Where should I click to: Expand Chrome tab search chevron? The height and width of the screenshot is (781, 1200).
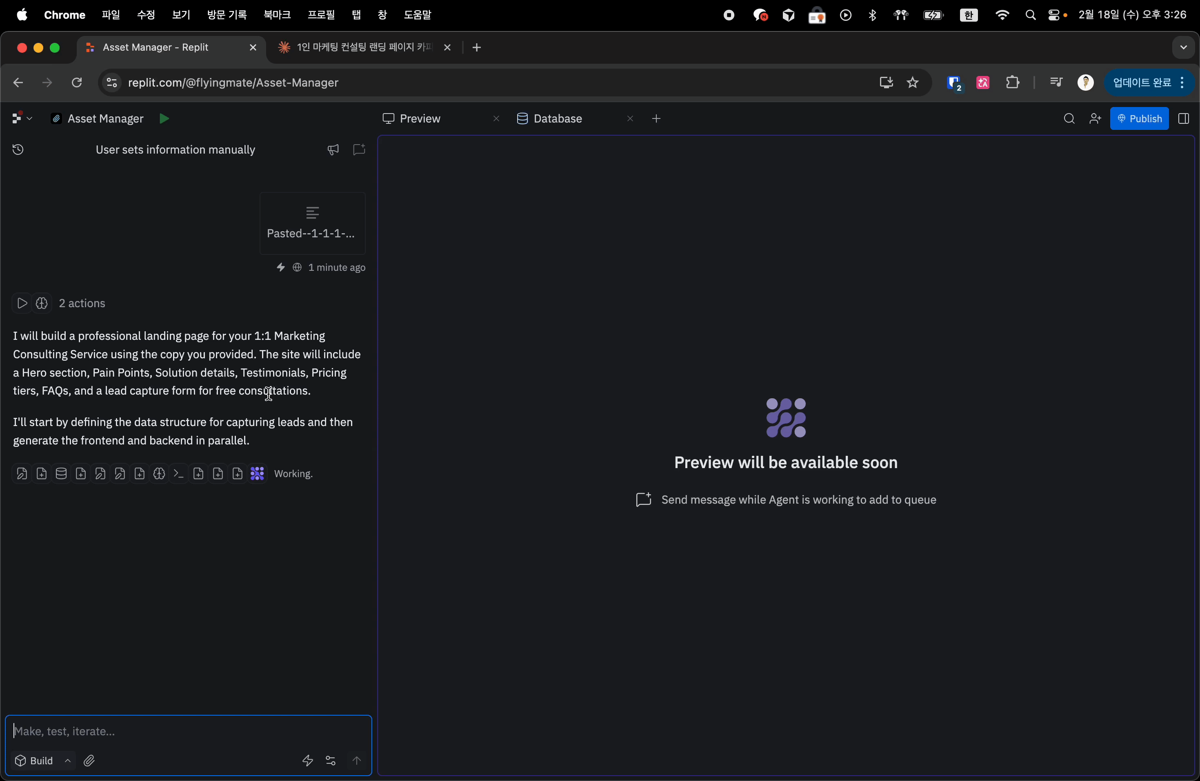[x=1183, y=47]
